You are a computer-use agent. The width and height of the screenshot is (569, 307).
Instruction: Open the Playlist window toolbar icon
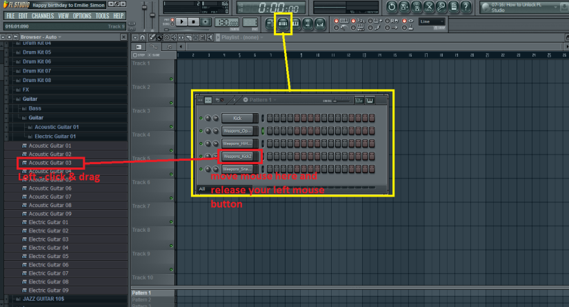270,24
